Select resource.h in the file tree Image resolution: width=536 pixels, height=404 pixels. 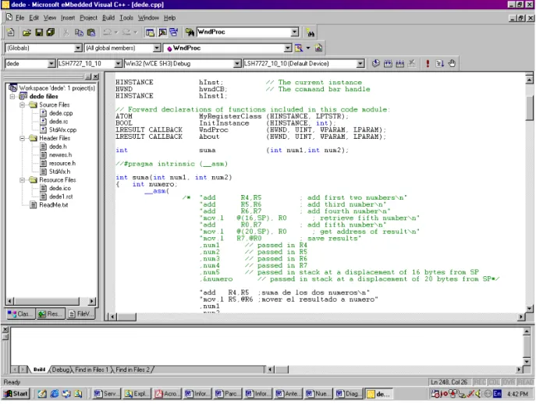click(62, 163)
